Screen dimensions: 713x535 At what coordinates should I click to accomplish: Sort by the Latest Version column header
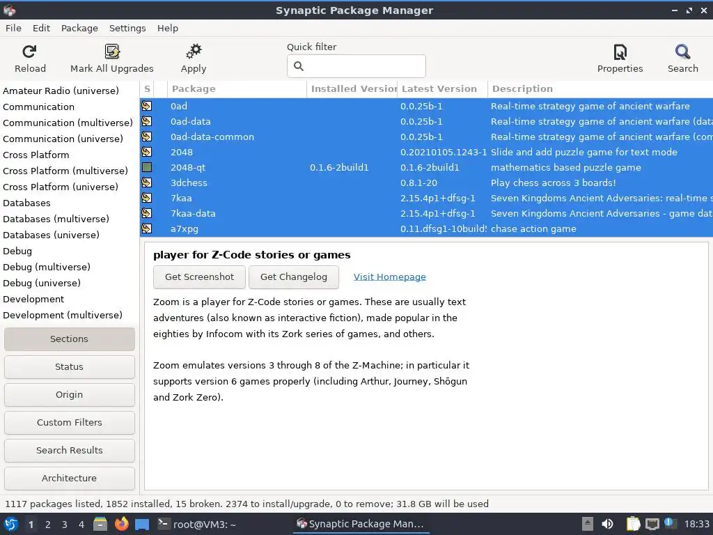pos(442,88)
